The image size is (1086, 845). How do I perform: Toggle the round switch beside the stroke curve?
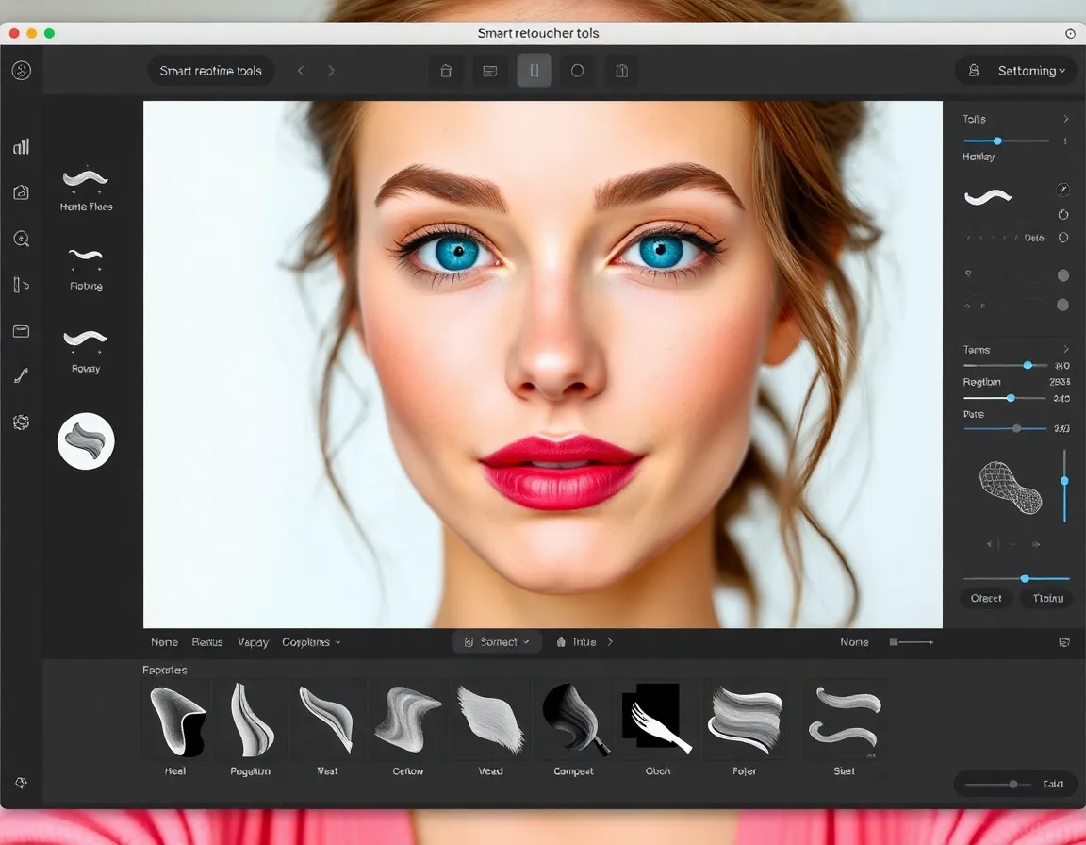pyautogui.click(x=1063, y=275)
